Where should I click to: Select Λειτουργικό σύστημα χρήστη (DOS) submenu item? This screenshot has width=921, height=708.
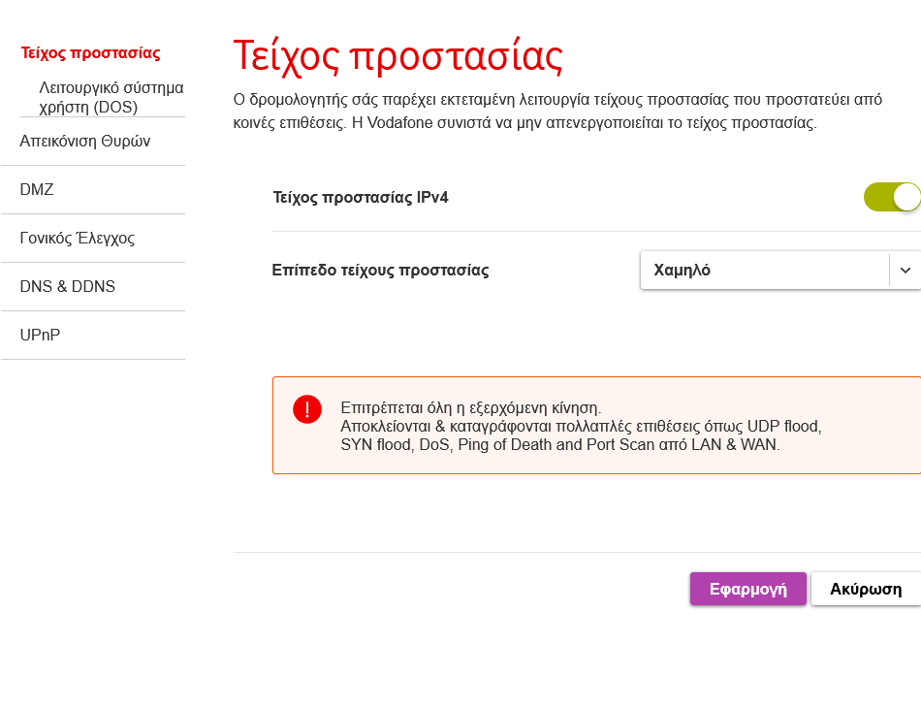click(111, 97)
